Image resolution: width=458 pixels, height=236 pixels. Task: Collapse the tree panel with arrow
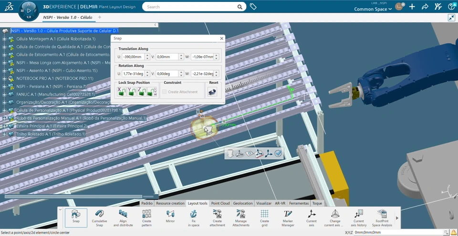(156, 25)
